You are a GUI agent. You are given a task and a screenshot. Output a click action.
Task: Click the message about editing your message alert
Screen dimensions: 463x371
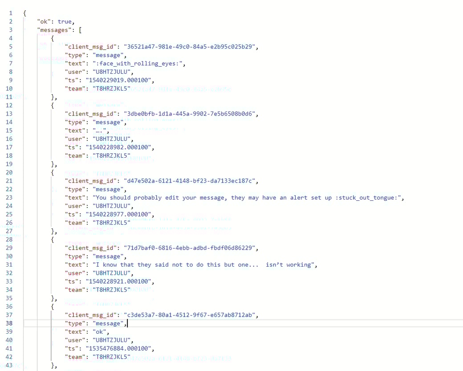coord(200,197)
